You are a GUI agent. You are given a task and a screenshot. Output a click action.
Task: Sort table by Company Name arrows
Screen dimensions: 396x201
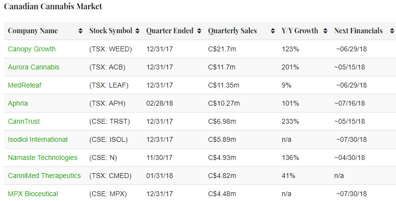coord(80,31)
